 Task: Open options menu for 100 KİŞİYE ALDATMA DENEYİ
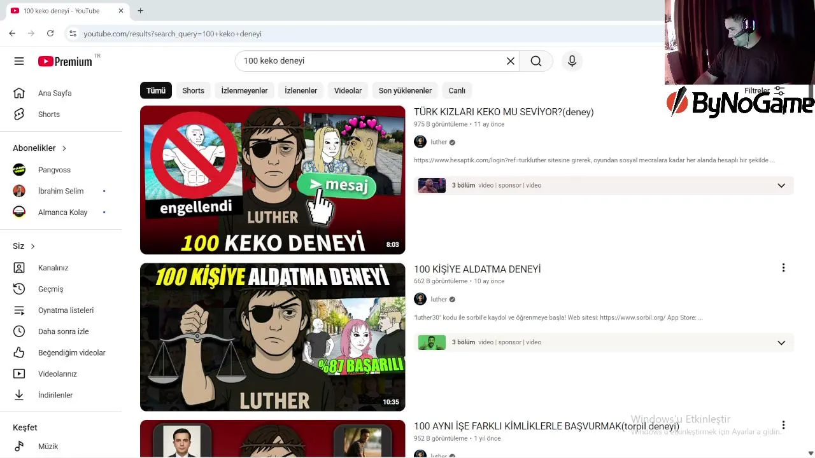pyautogui.click(x=783, y=268)
